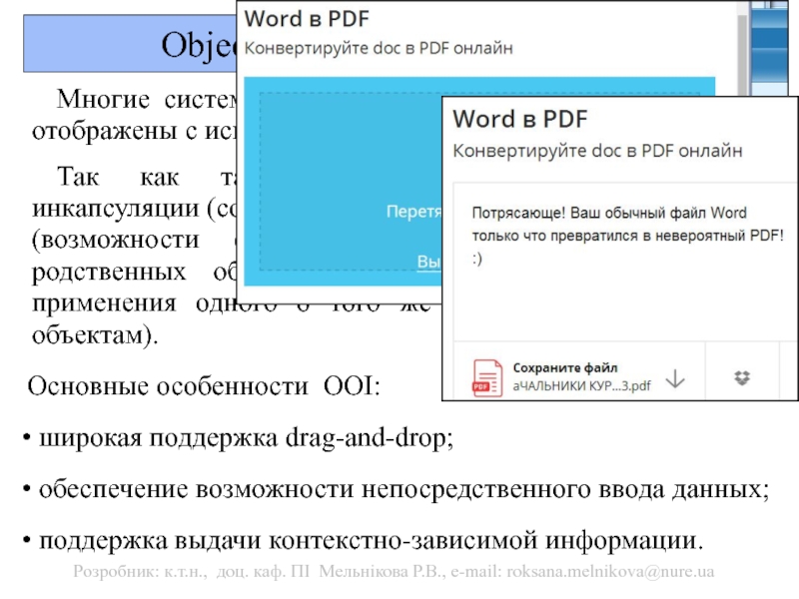Click the 'Перетя' text in the drop zone

413,212
